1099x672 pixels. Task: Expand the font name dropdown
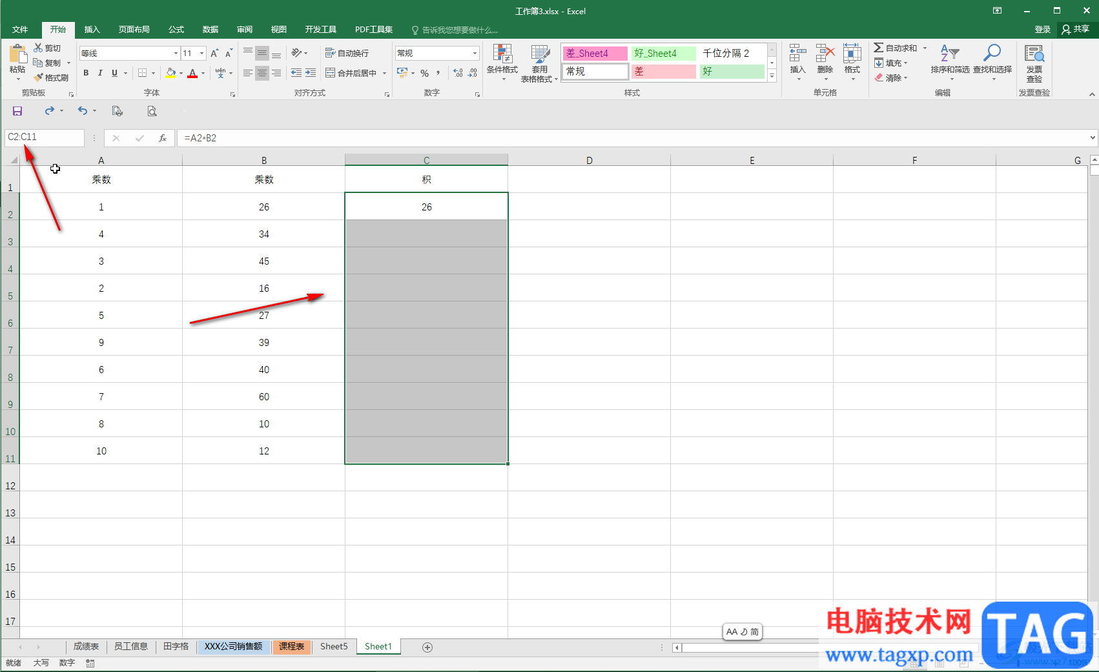coord(176,54)
